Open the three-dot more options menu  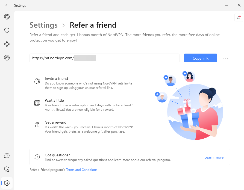click(226, 58)
